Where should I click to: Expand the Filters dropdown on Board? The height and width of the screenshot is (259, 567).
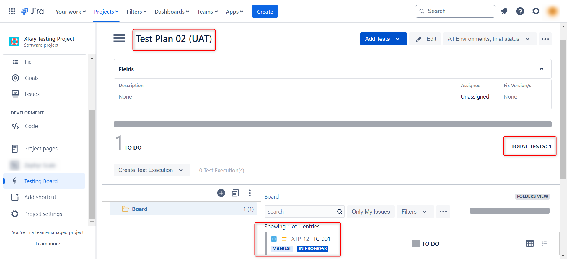[414, 212]
